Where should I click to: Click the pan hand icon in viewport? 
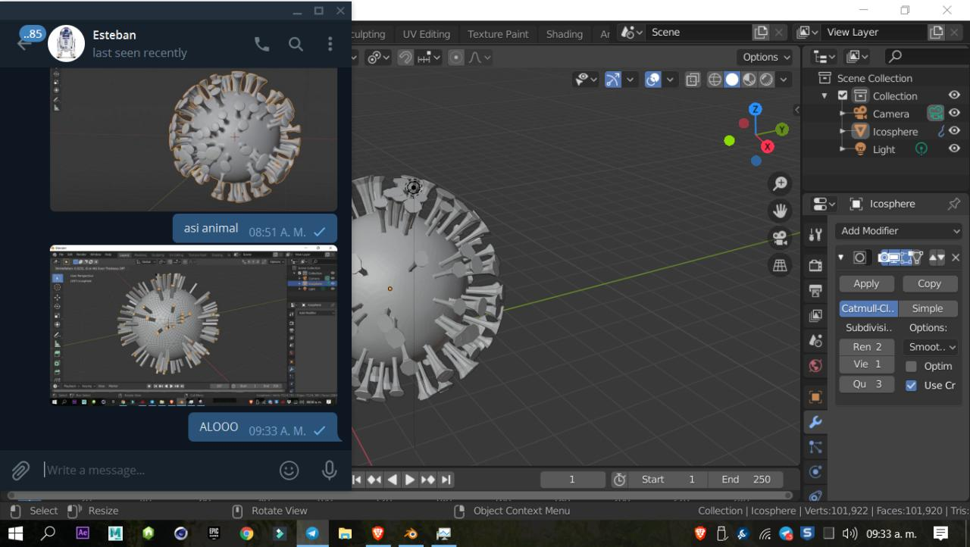click(x=779, y=211)
